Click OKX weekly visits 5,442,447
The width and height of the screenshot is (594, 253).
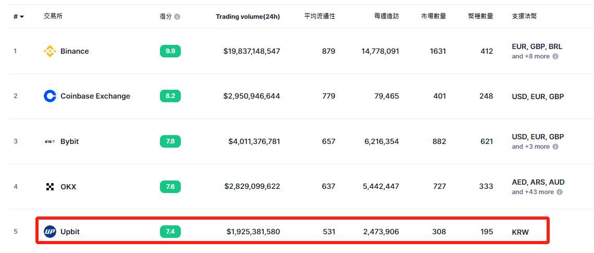point(381,187)
